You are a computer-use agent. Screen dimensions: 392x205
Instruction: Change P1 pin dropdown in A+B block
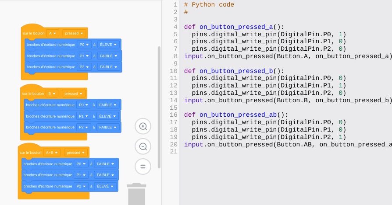[x=81, y=175]
